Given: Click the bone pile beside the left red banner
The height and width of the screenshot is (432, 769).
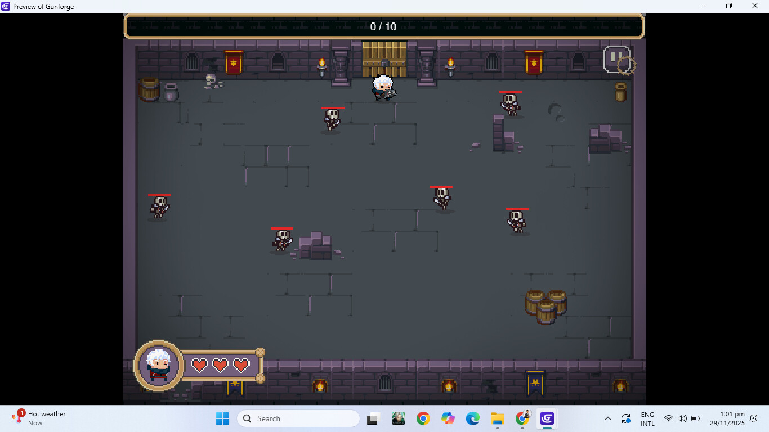Looking at the screenshot, I should 213,82.
